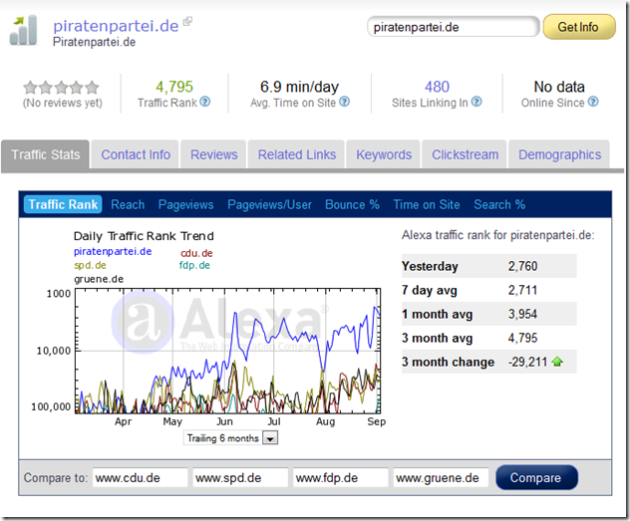Click the site search field containing piratenpartei.de
Viewport: 630px width, 521px height.
tap(454, 27)
